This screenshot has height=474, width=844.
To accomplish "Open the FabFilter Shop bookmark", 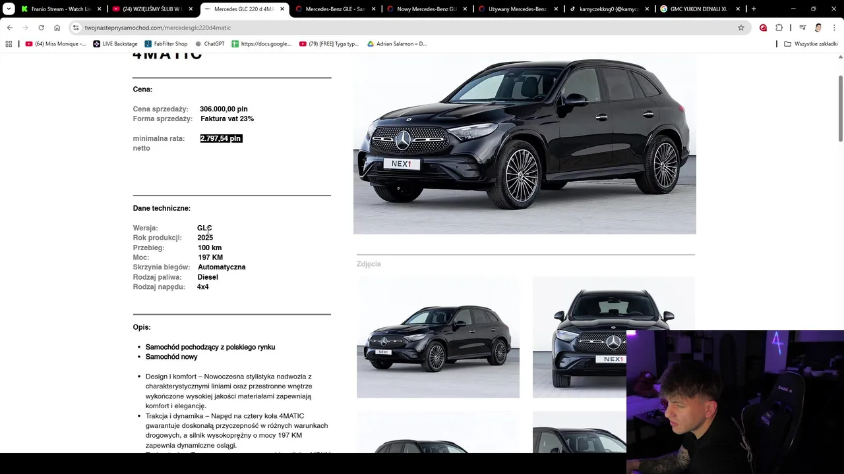I will click(x=166, y=44).
